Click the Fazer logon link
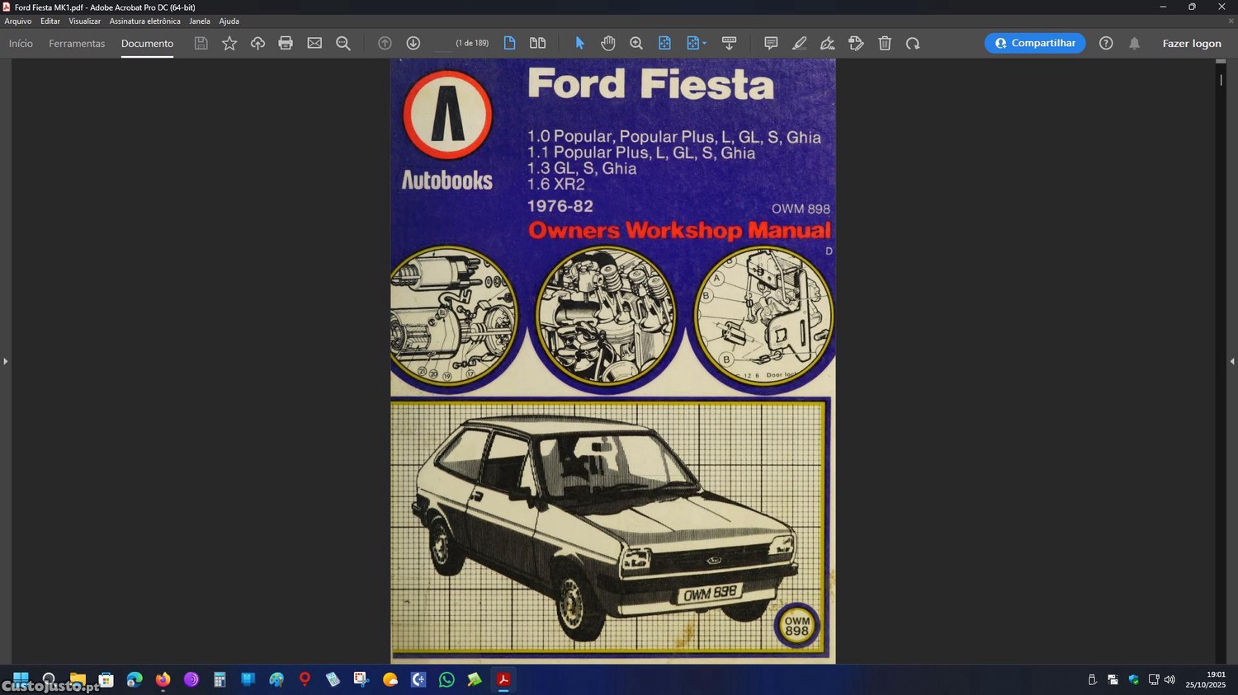 coord(1191,44)
